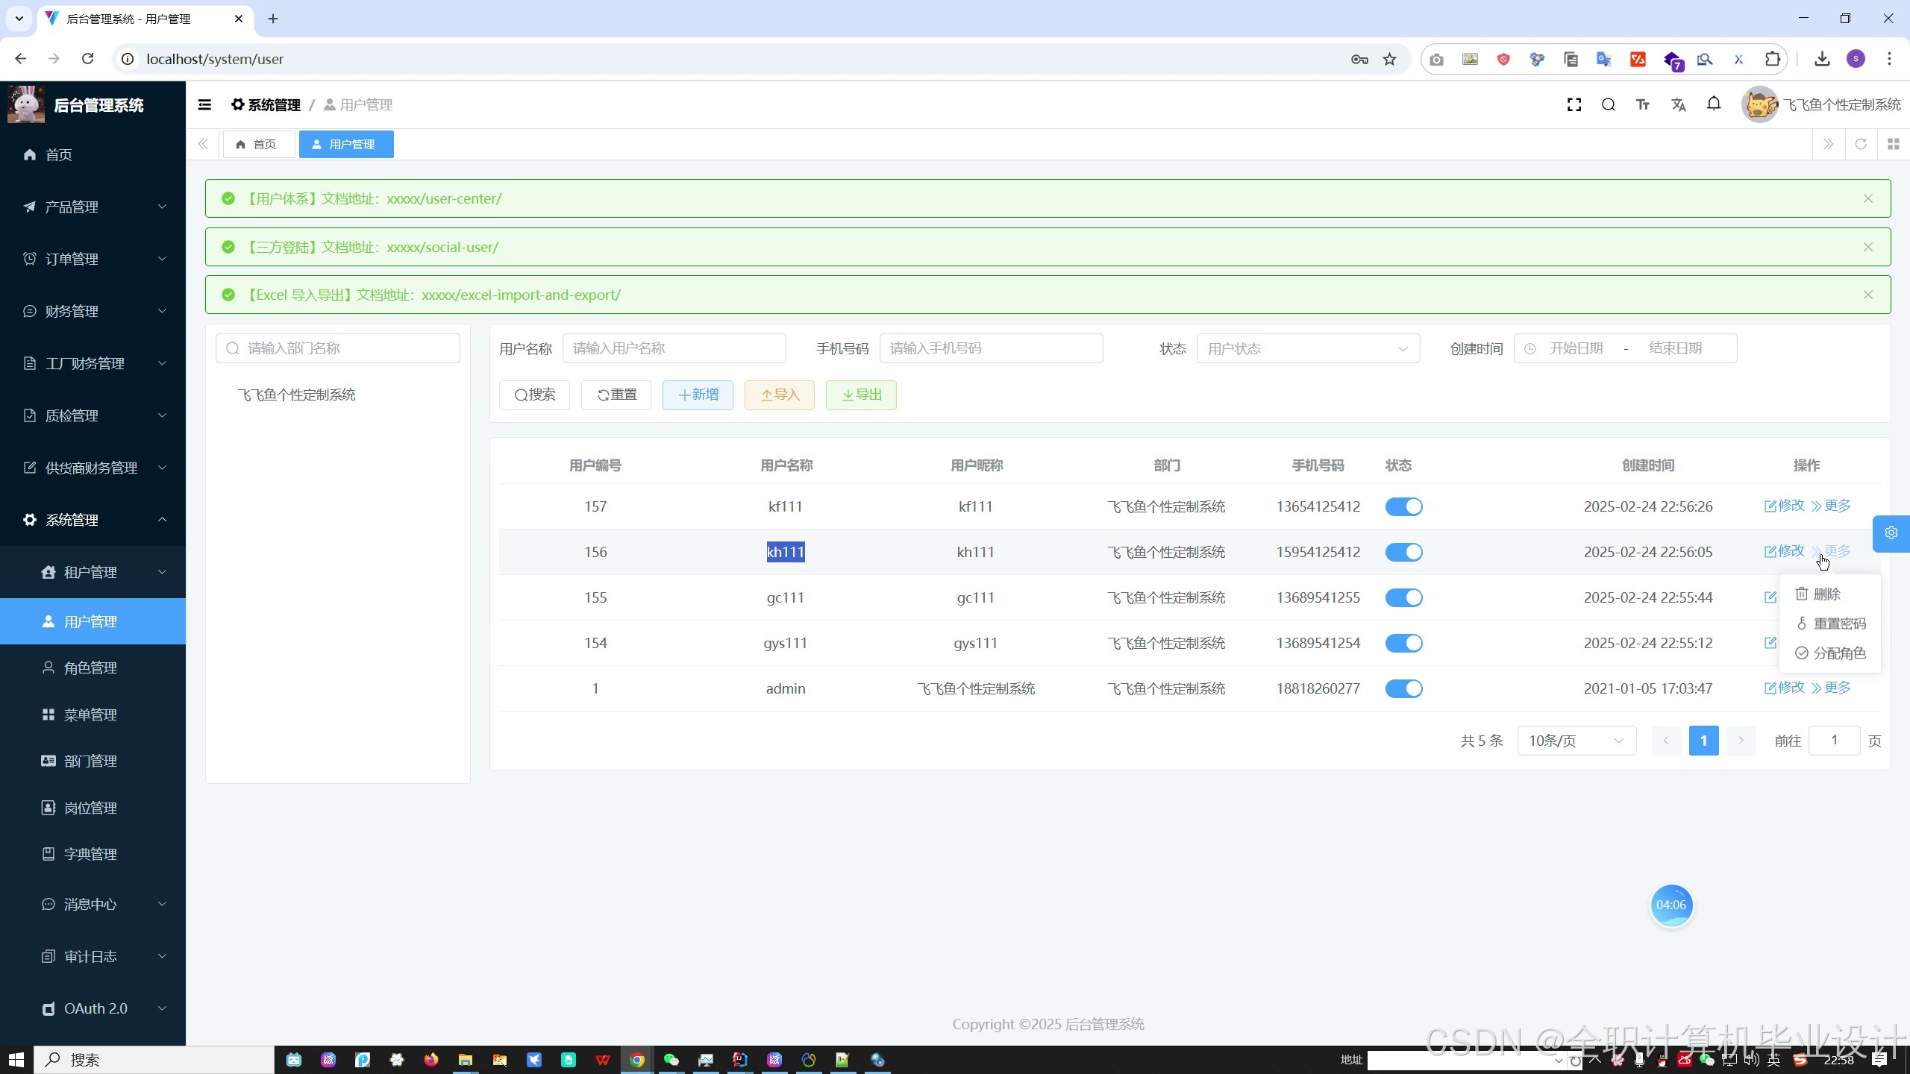Viewport: 1910px width, 1074px height.
Task: Click the refresh tab icon beside tab bar
Action: coord(1861,144)
